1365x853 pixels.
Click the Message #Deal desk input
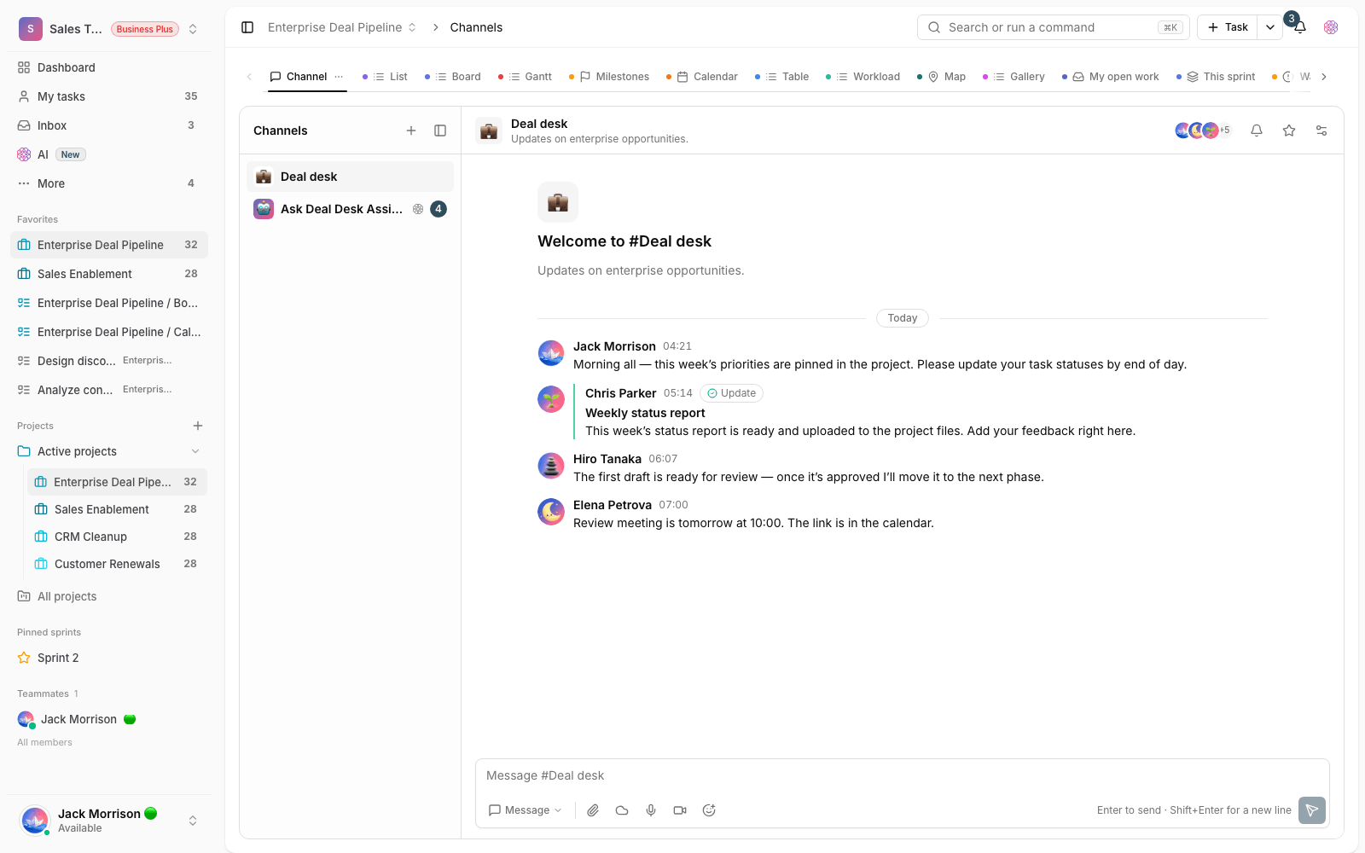[x=902, y=775]
